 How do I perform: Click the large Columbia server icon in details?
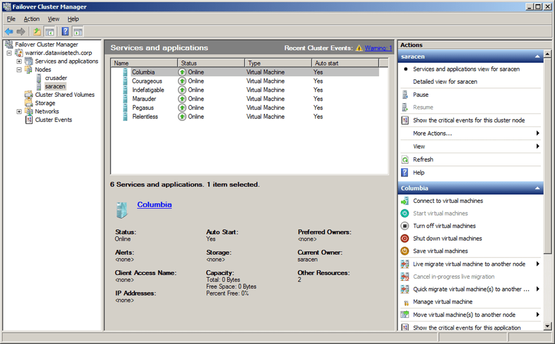pyautogui.click(x=122, y=210)
